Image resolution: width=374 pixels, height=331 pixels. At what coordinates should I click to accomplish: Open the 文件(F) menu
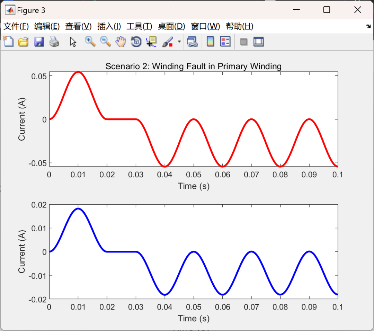coord(16,26)
